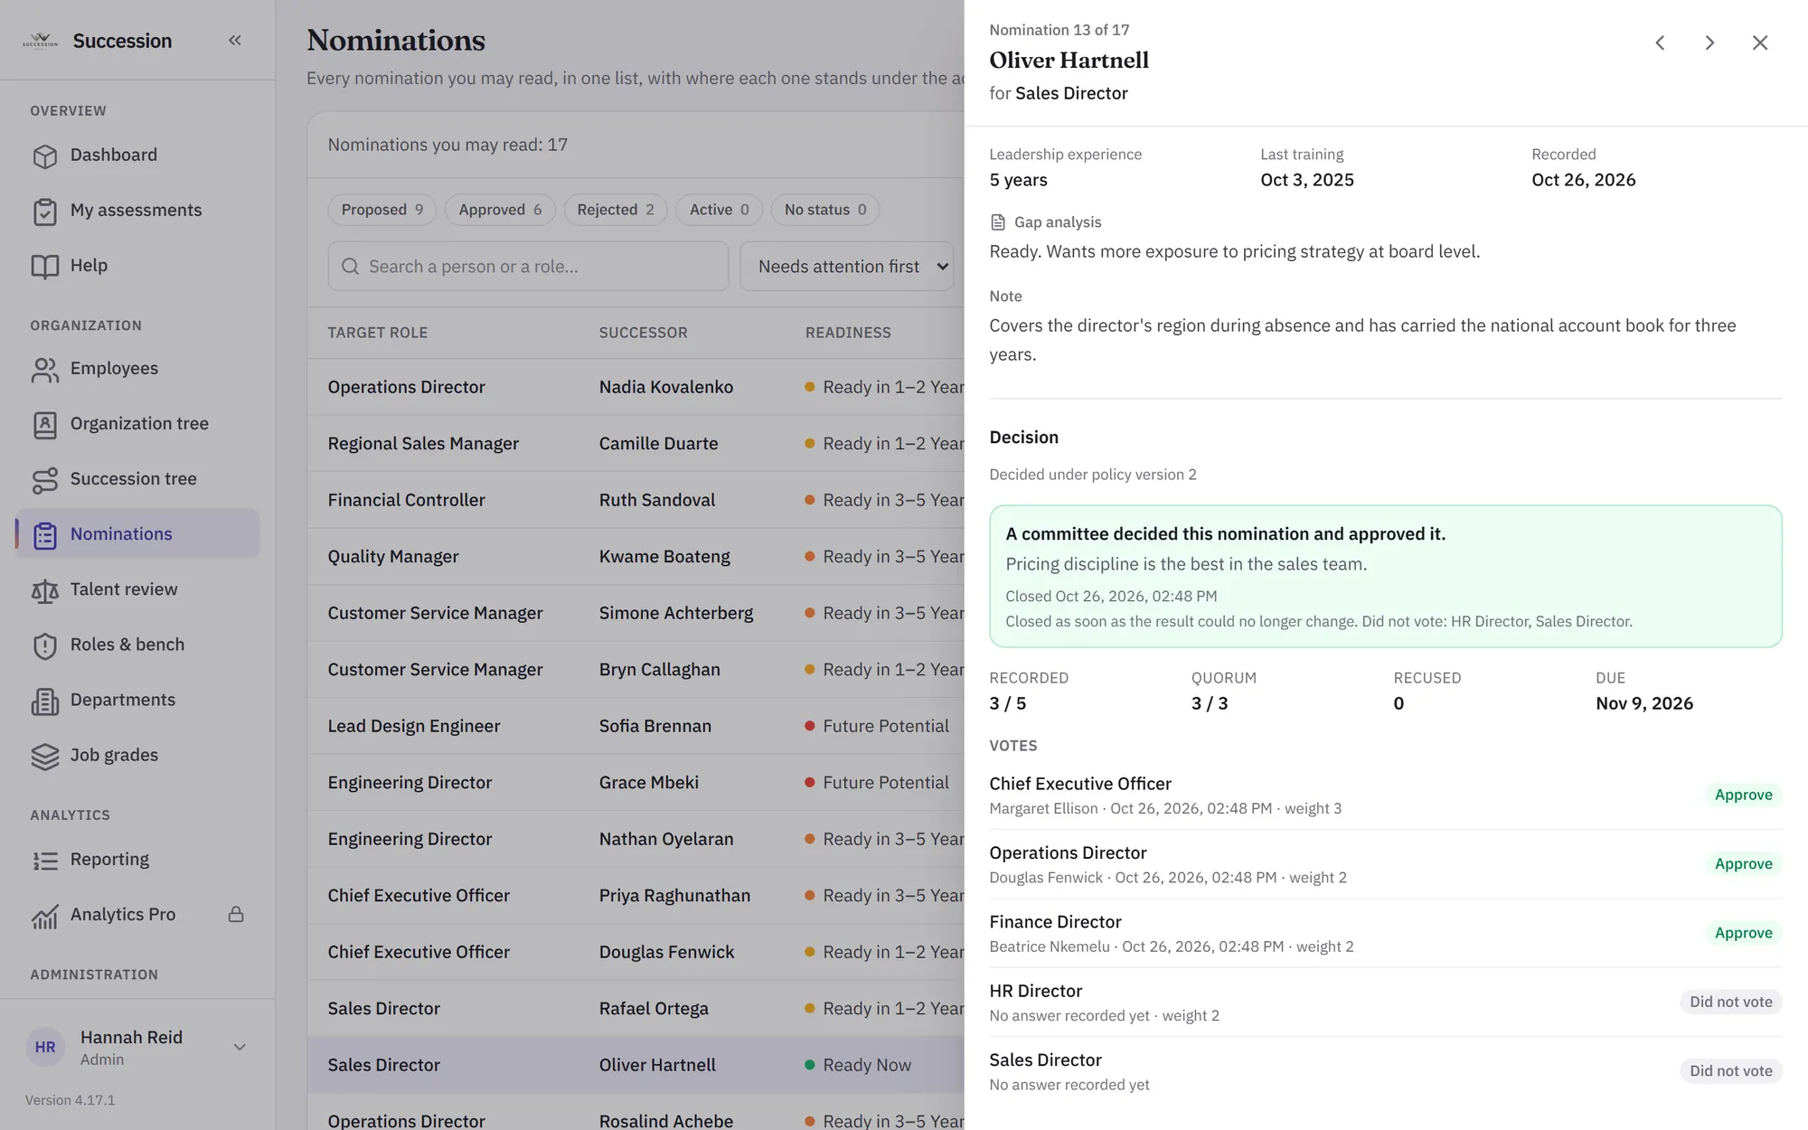This screenshot has height=1130, width=1808.
Task: Collapse the sidebar with the double chevron
Action: [235, 40]
